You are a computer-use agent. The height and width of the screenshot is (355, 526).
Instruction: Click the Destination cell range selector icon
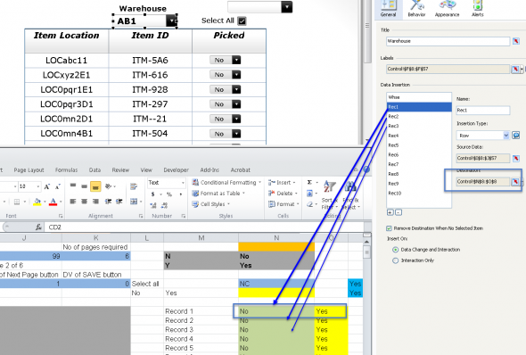pyautogui.click(x=515, y=182)
